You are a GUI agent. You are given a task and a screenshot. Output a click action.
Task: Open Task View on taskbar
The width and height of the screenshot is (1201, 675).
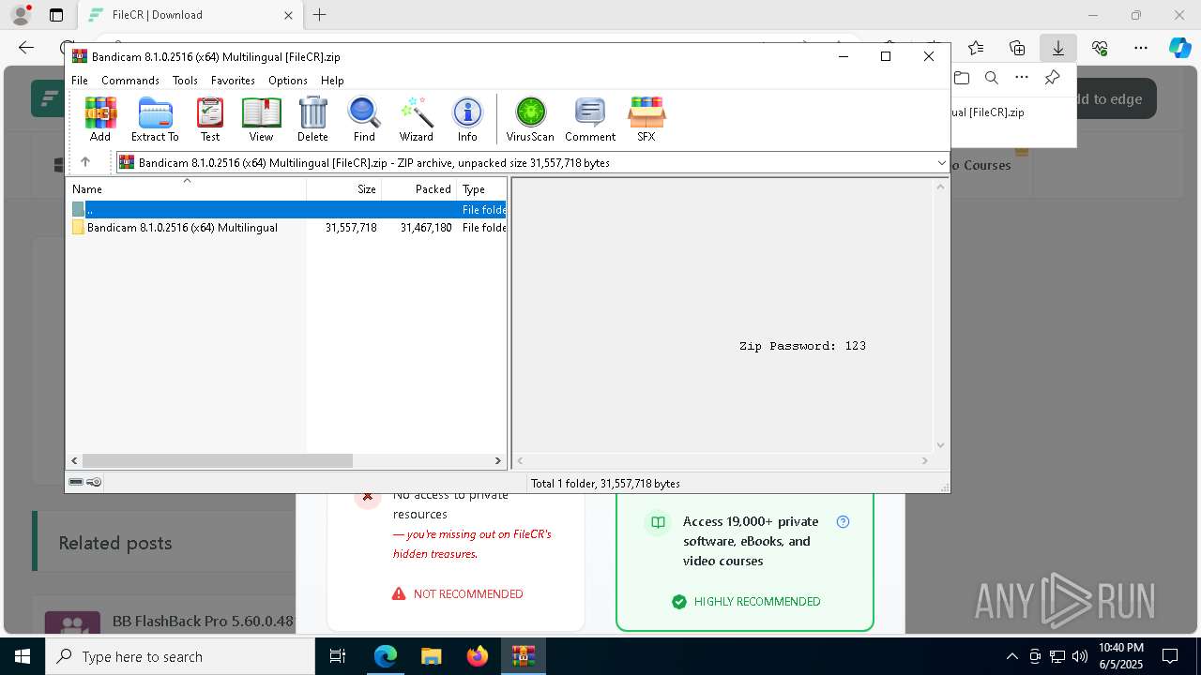click(338, 656)
